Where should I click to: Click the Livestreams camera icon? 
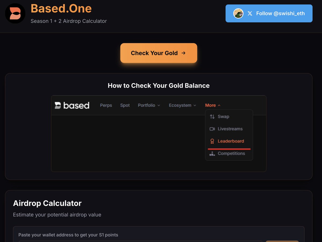click(x=212, y=129)
